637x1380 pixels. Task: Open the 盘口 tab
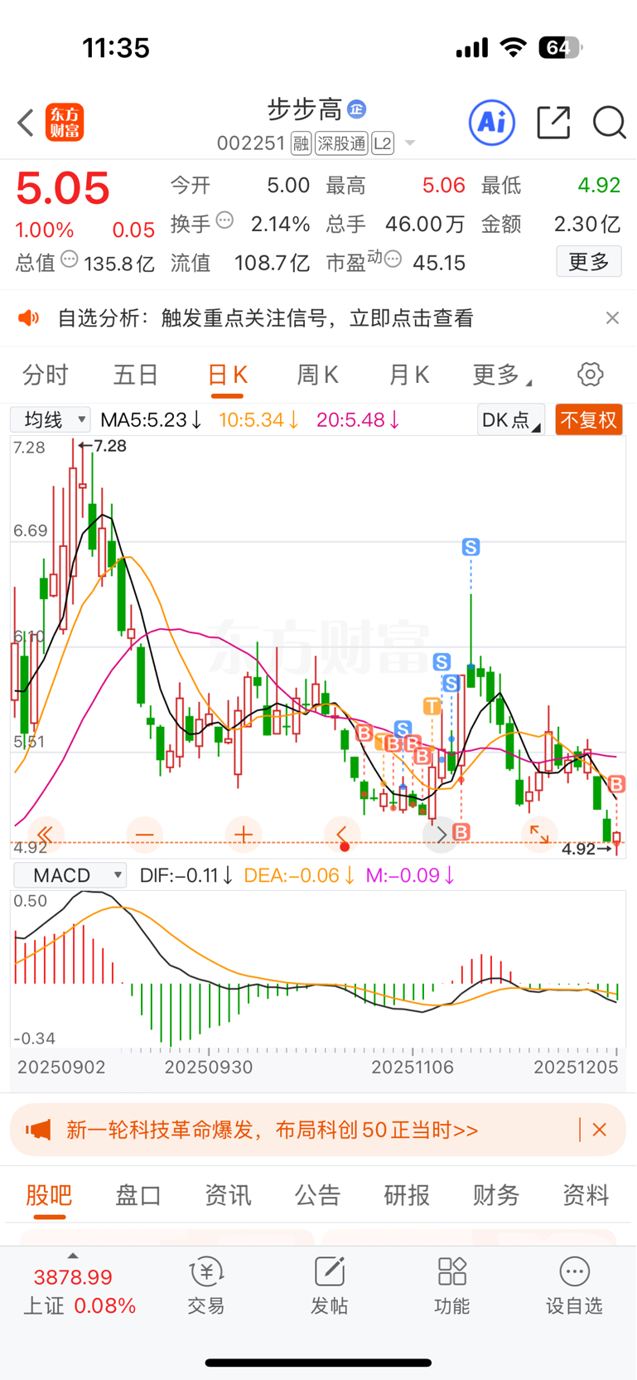point(138,1195)
